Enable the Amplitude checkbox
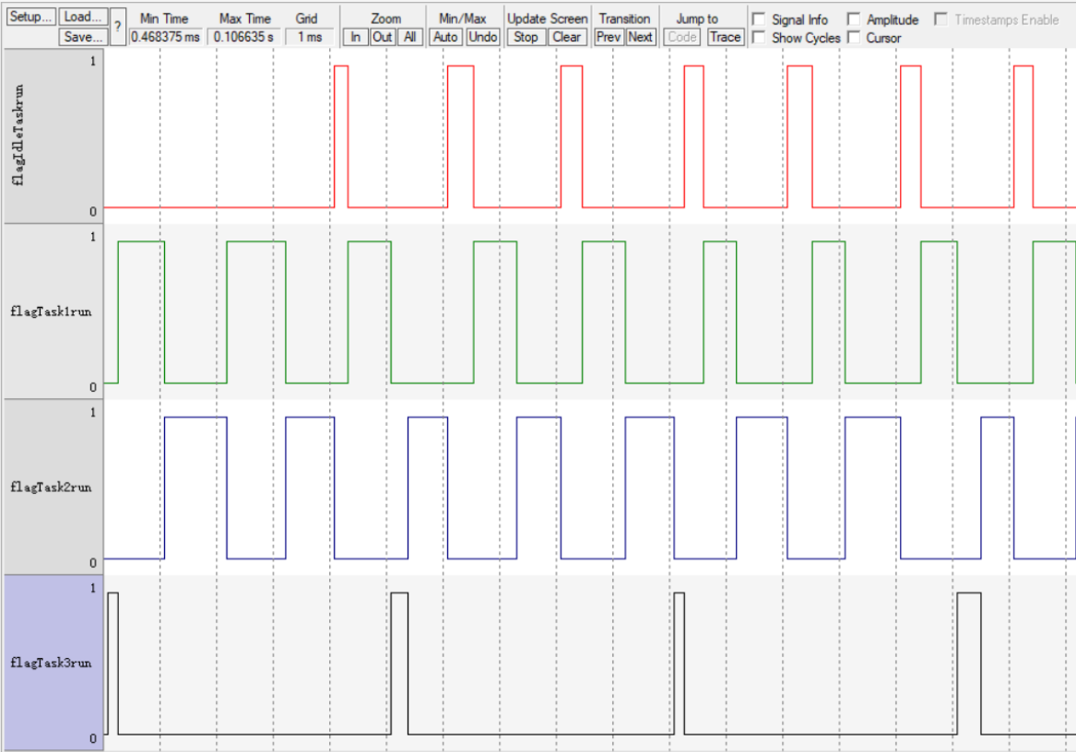Viewport: 1076px width, 752px height. 854,19
